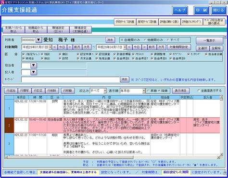Image resolution: width=228 pixels, height=178 pixels.
Task: Go back one day on start date
Action: point(54,47)
